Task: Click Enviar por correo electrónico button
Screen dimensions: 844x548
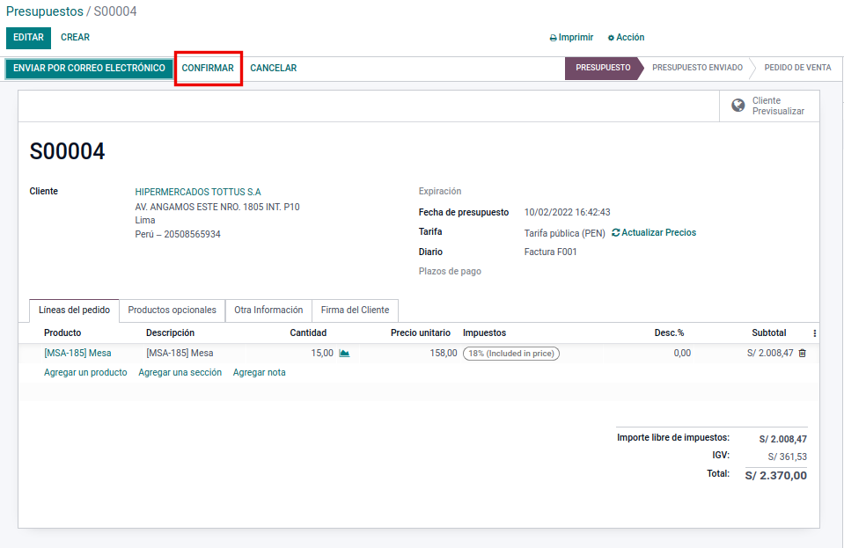Action: [x=89, y=69]
